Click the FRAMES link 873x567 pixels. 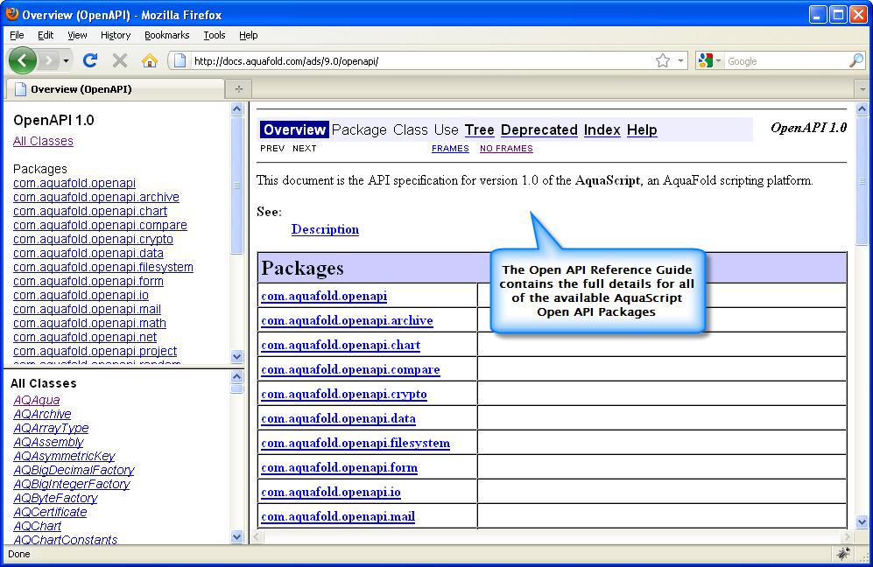tap(450, 149)
